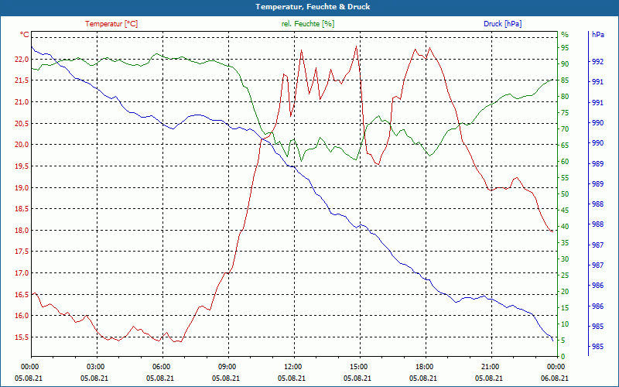
Task: Click the '16,5' temperature axis tick
Action: pos(22,295)
